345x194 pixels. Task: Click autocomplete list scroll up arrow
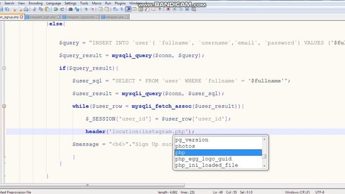(x=265, y=139)
